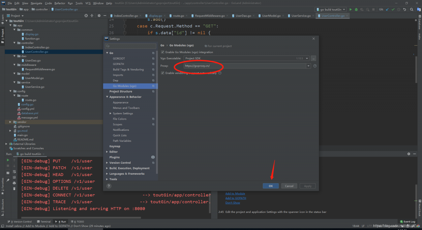This screenshot has height=230, width=422.
Task: Open the VCS menu
Action: click(88, 3)
